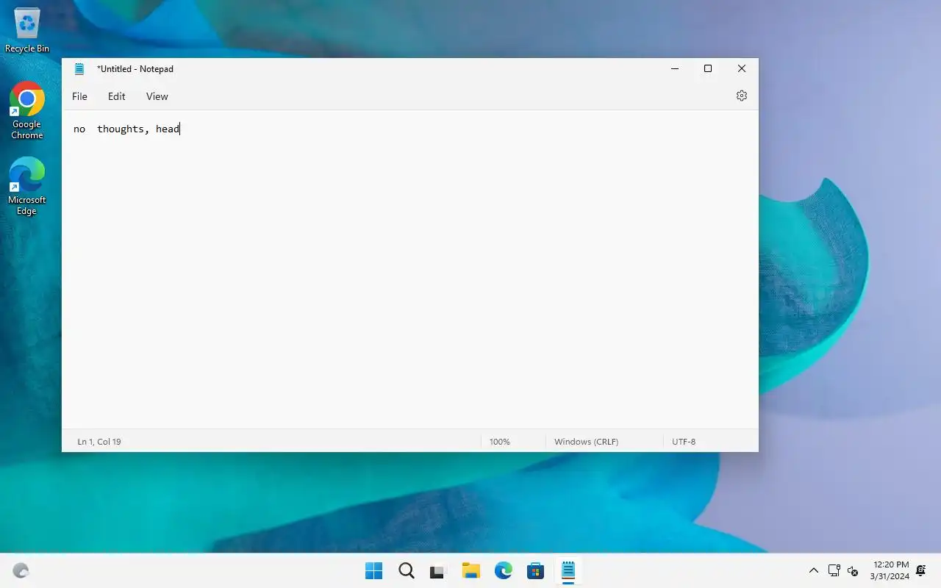Show hidden system tray icons
Screen dimensions: 941x588
813,570
